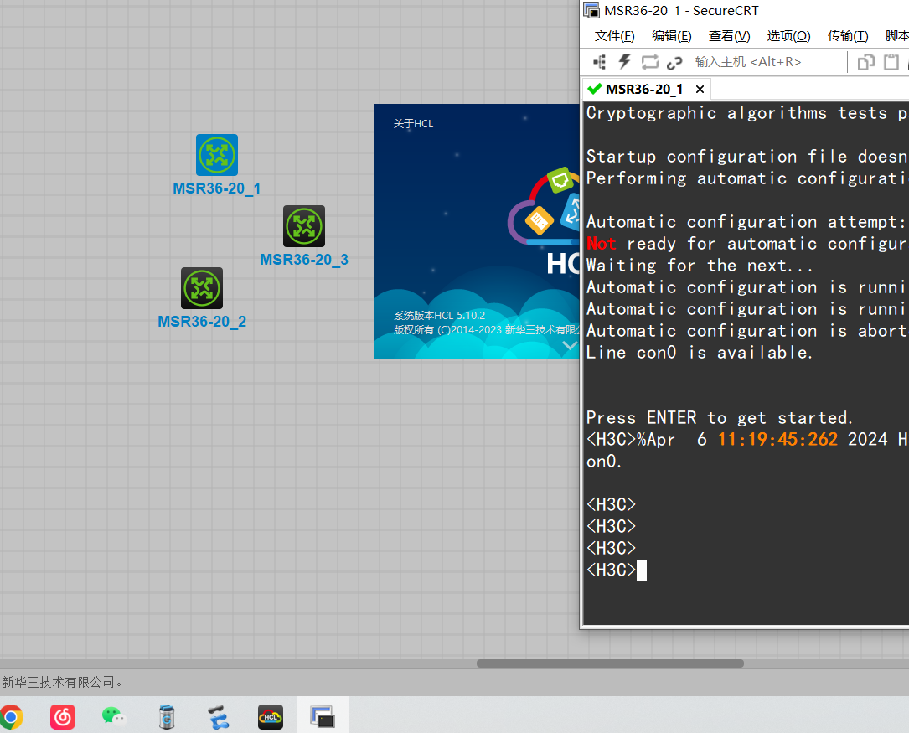Open the 传输(T) menu
Screen dimensions: 909x733
pyautogui.click(x=848, y=36)
